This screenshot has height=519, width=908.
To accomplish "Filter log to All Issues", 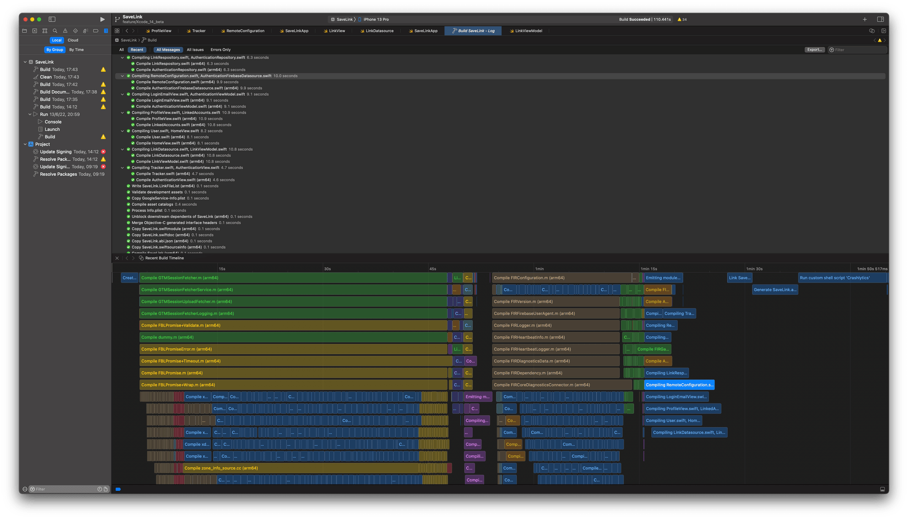I will coord(195,50).
